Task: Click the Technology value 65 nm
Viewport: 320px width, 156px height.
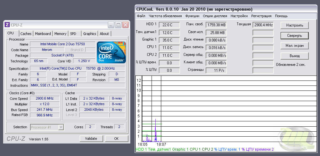Action: [x=39, y=61]
